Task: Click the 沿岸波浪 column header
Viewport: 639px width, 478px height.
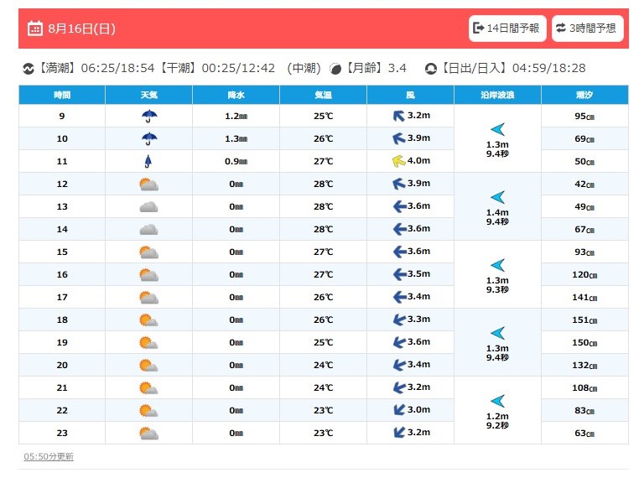Action: [x=497, y=95]
